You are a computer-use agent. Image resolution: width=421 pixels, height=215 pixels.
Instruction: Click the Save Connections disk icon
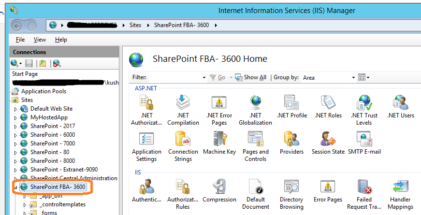[29, 63]
